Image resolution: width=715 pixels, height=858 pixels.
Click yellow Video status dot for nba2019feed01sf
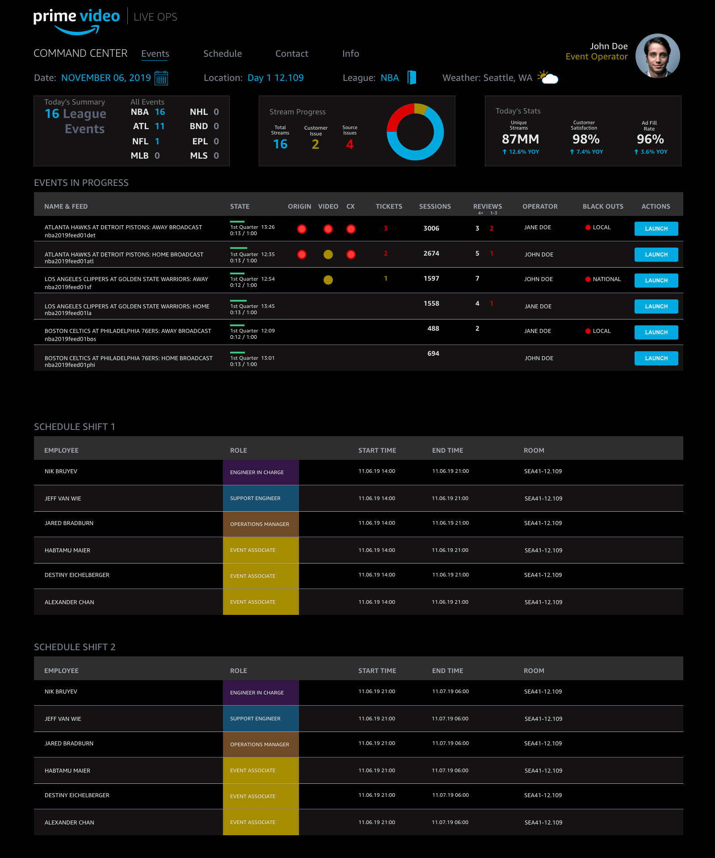[x=328, y=280]
